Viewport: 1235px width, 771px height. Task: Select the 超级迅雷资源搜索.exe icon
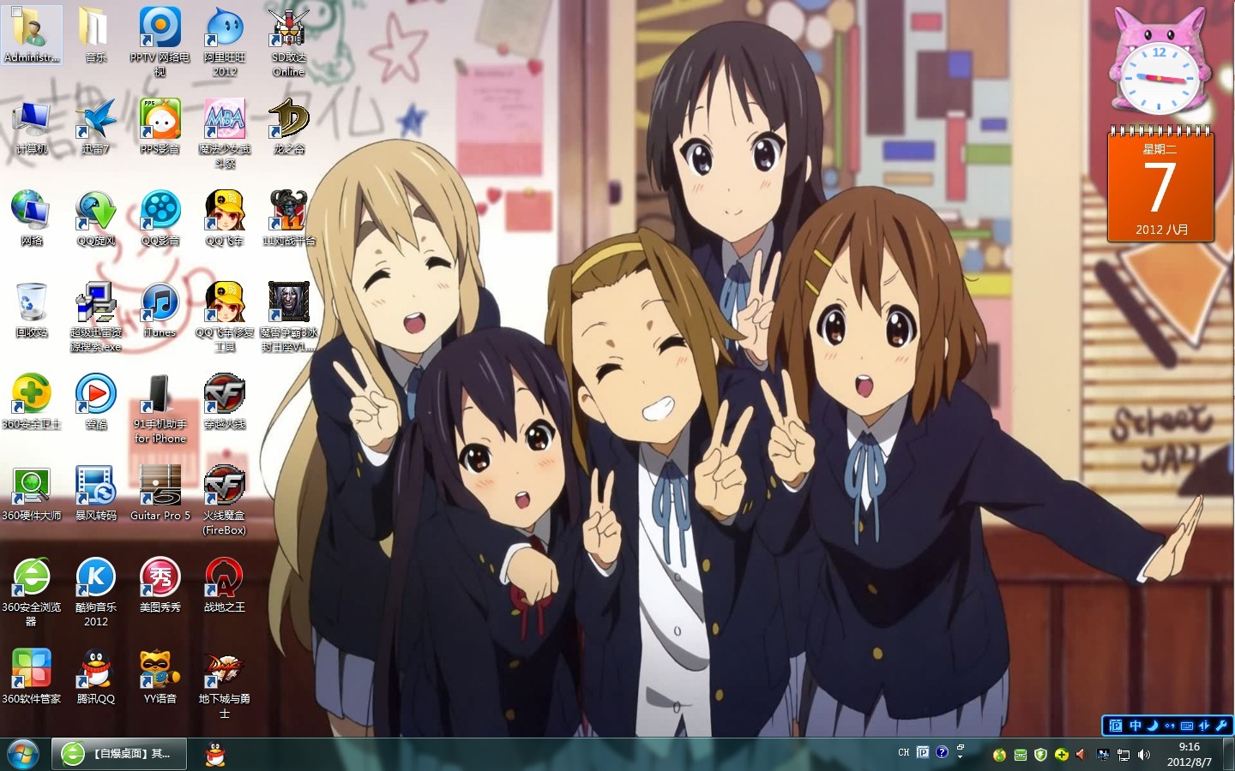(x=96, y=316)
